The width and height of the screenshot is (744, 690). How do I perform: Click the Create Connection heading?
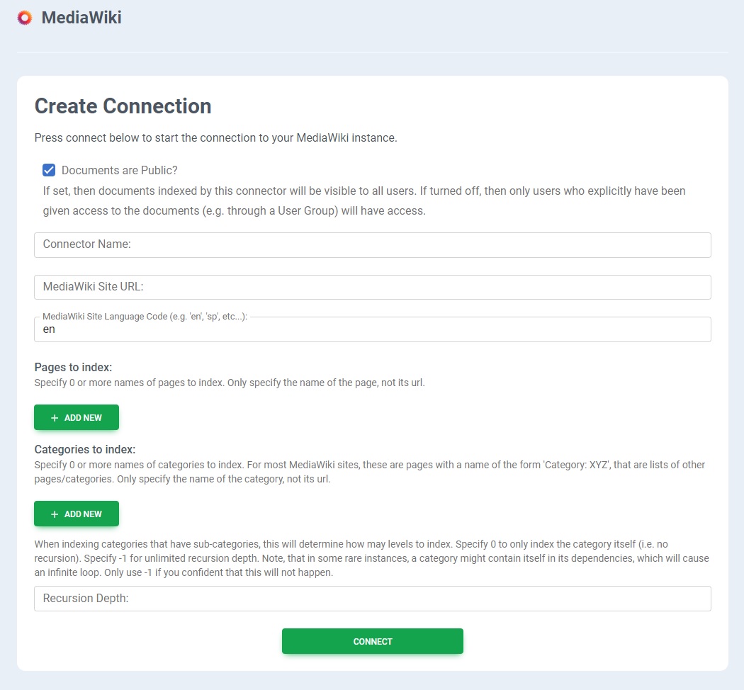[123, 106]
